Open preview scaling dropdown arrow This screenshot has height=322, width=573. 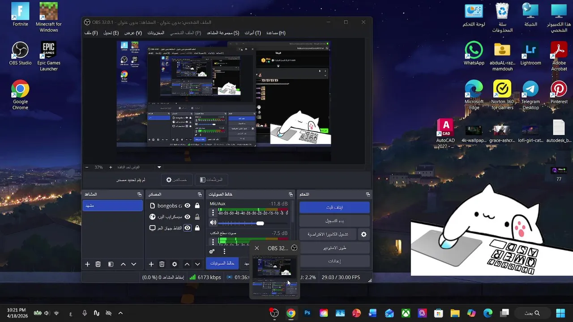(159, 167)
